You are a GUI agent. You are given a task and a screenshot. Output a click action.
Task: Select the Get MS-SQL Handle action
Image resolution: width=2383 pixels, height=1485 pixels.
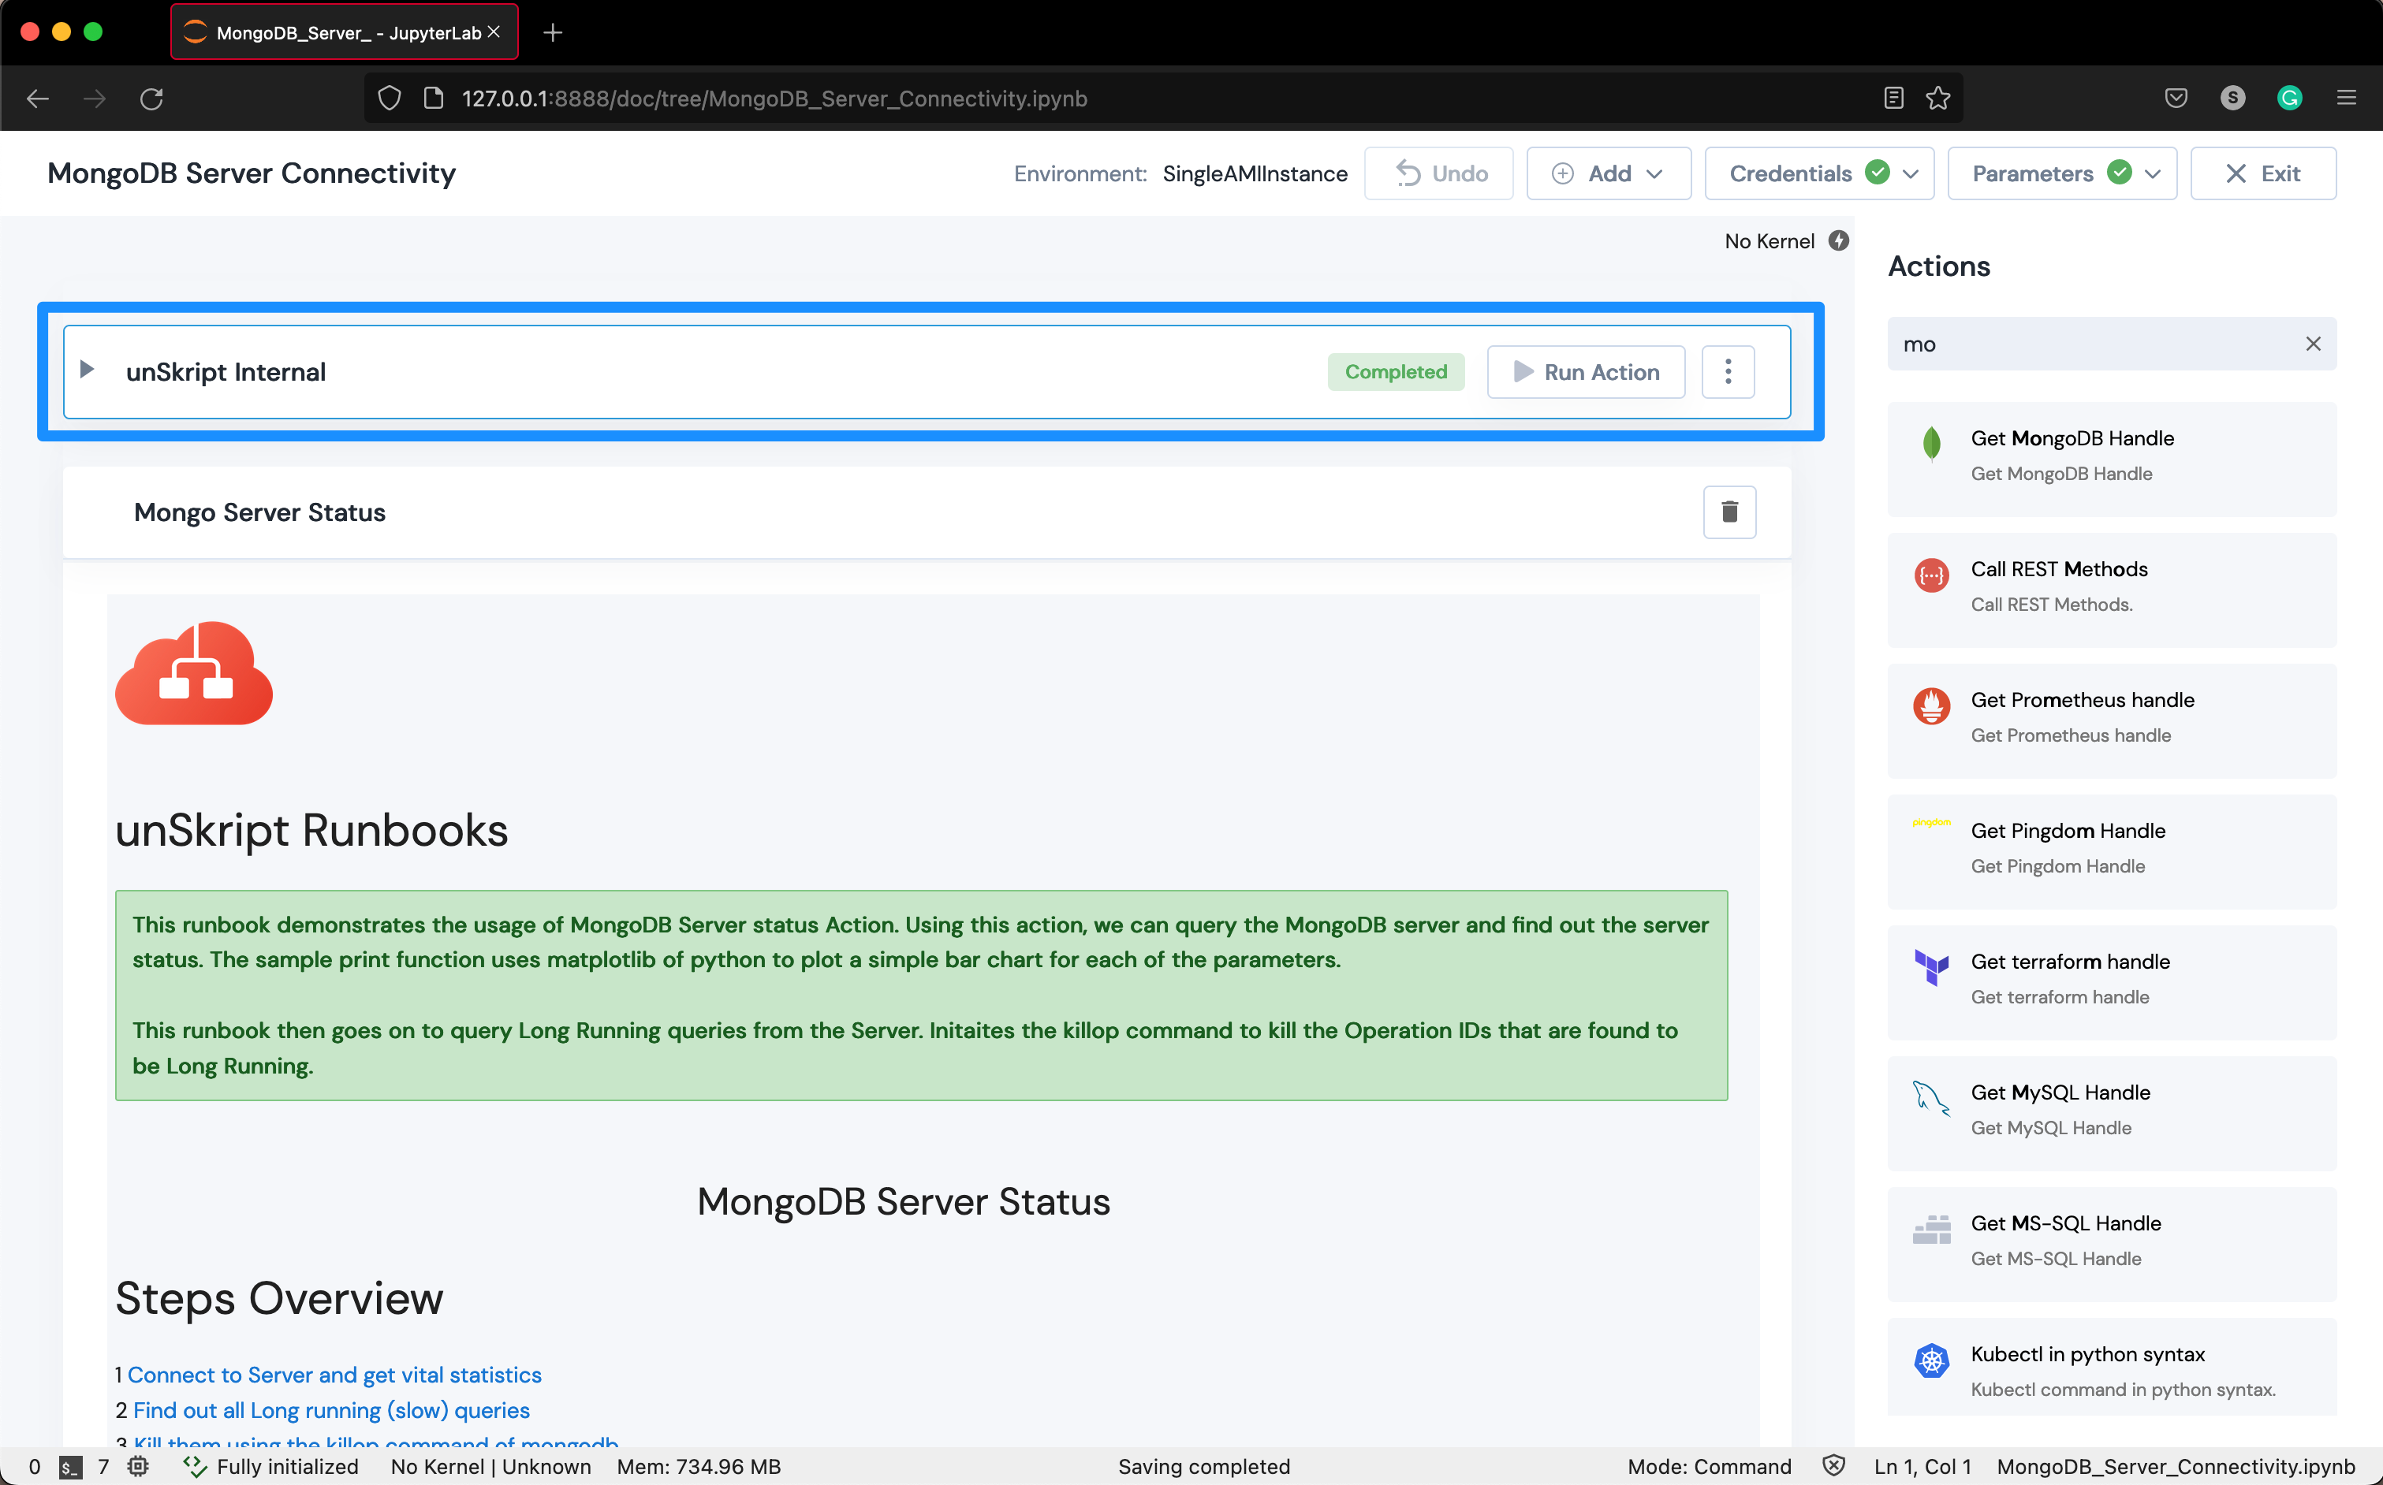click(x=2112, y=1243)
